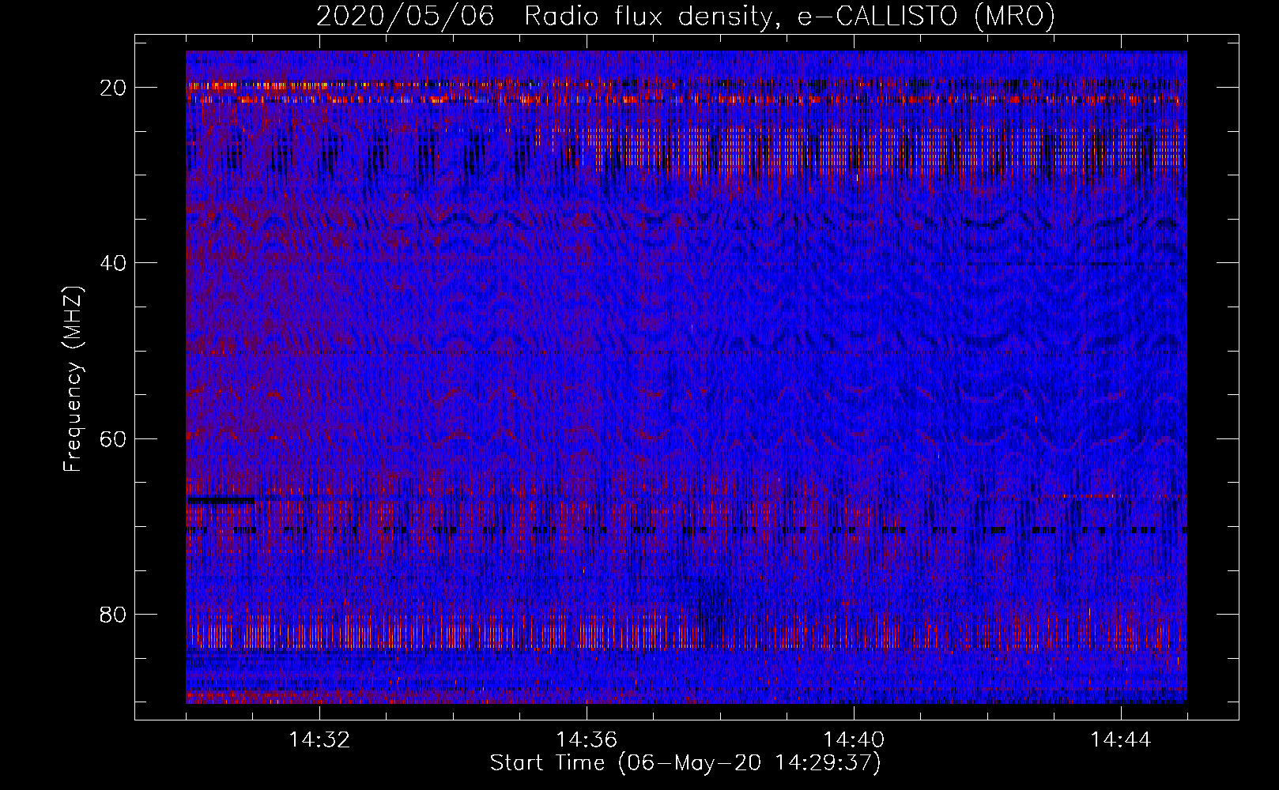Click the 'Start Time (06-May-20 14:29:37)' label
The image size is (1279, 790).
pyautogui.click(x=685, y=763)
